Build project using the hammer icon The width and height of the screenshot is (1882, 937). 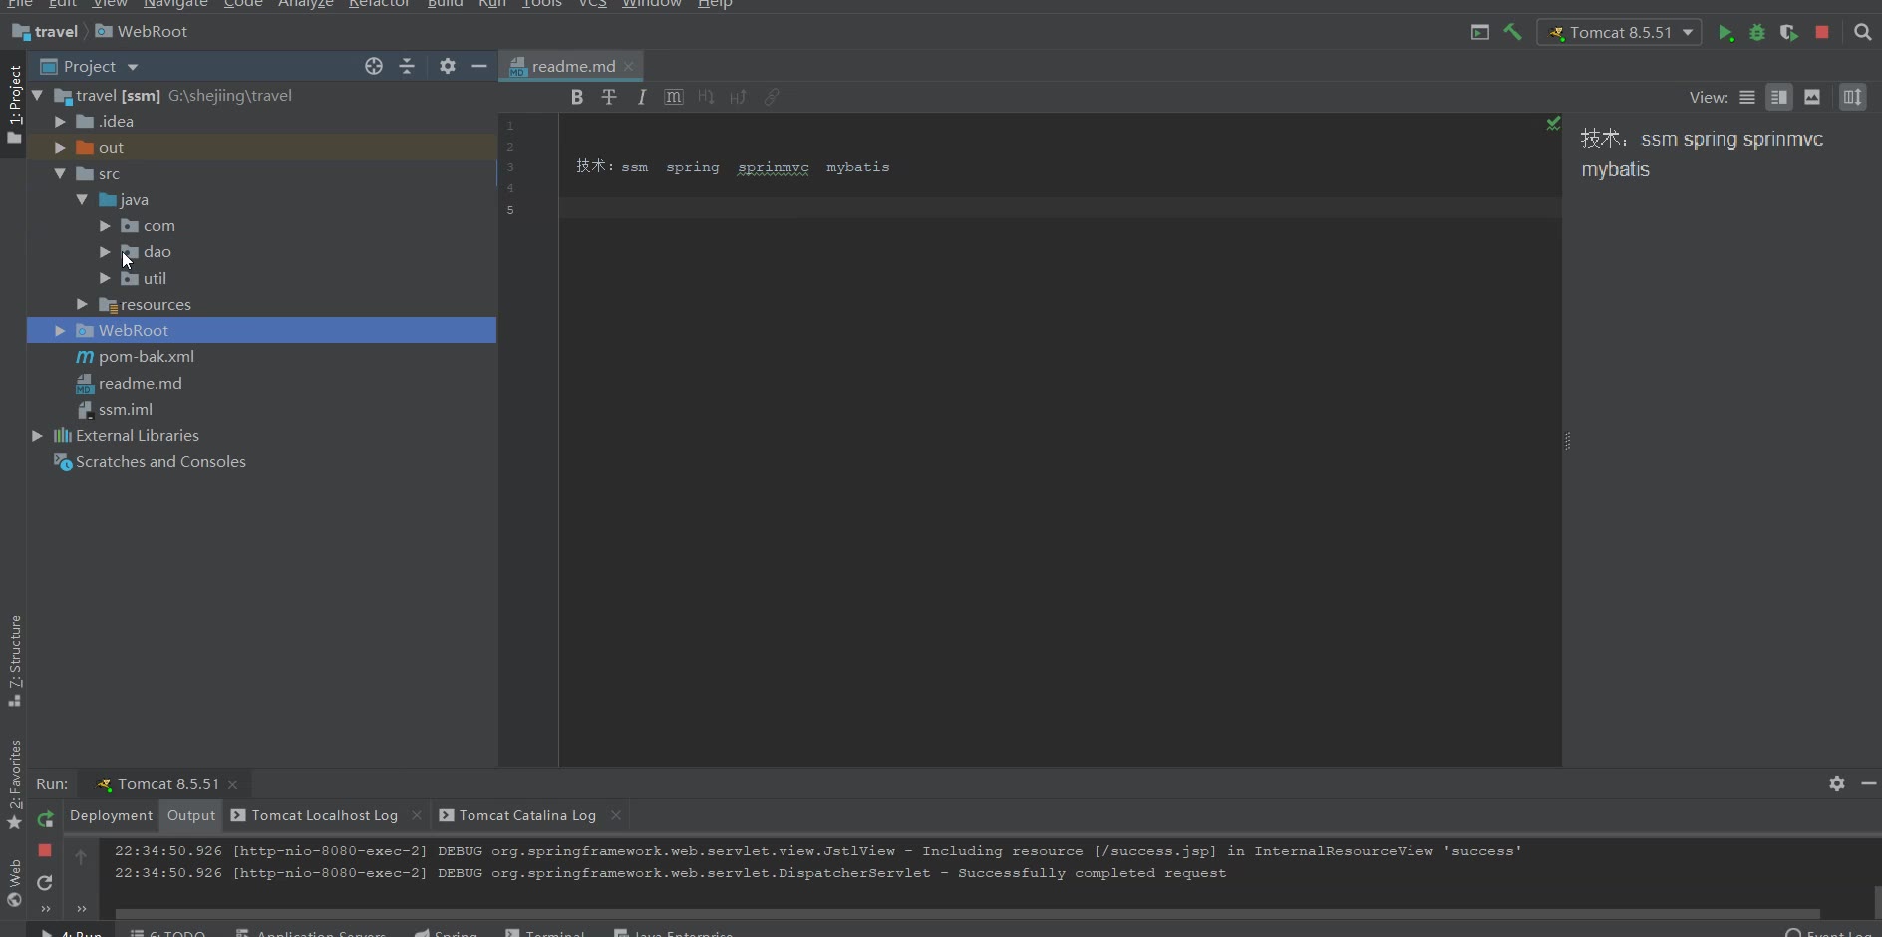(1512, 32)
